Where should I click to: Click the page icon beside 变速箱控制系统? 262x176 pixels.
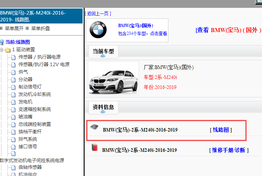[x=14, y=110]
